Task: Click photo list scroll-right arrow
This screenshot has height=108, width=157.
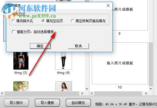Action: coord(82,94)
